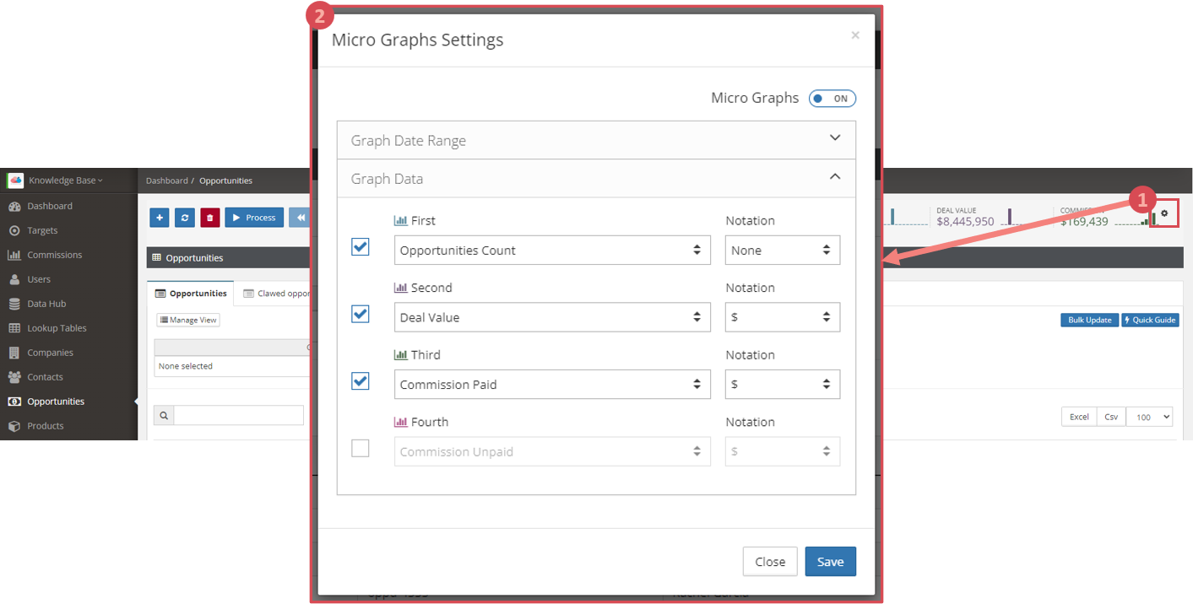Click the add new opportunity plus button
The width and height of the screenshot is (1193, 604).
[x=160, y=218]
